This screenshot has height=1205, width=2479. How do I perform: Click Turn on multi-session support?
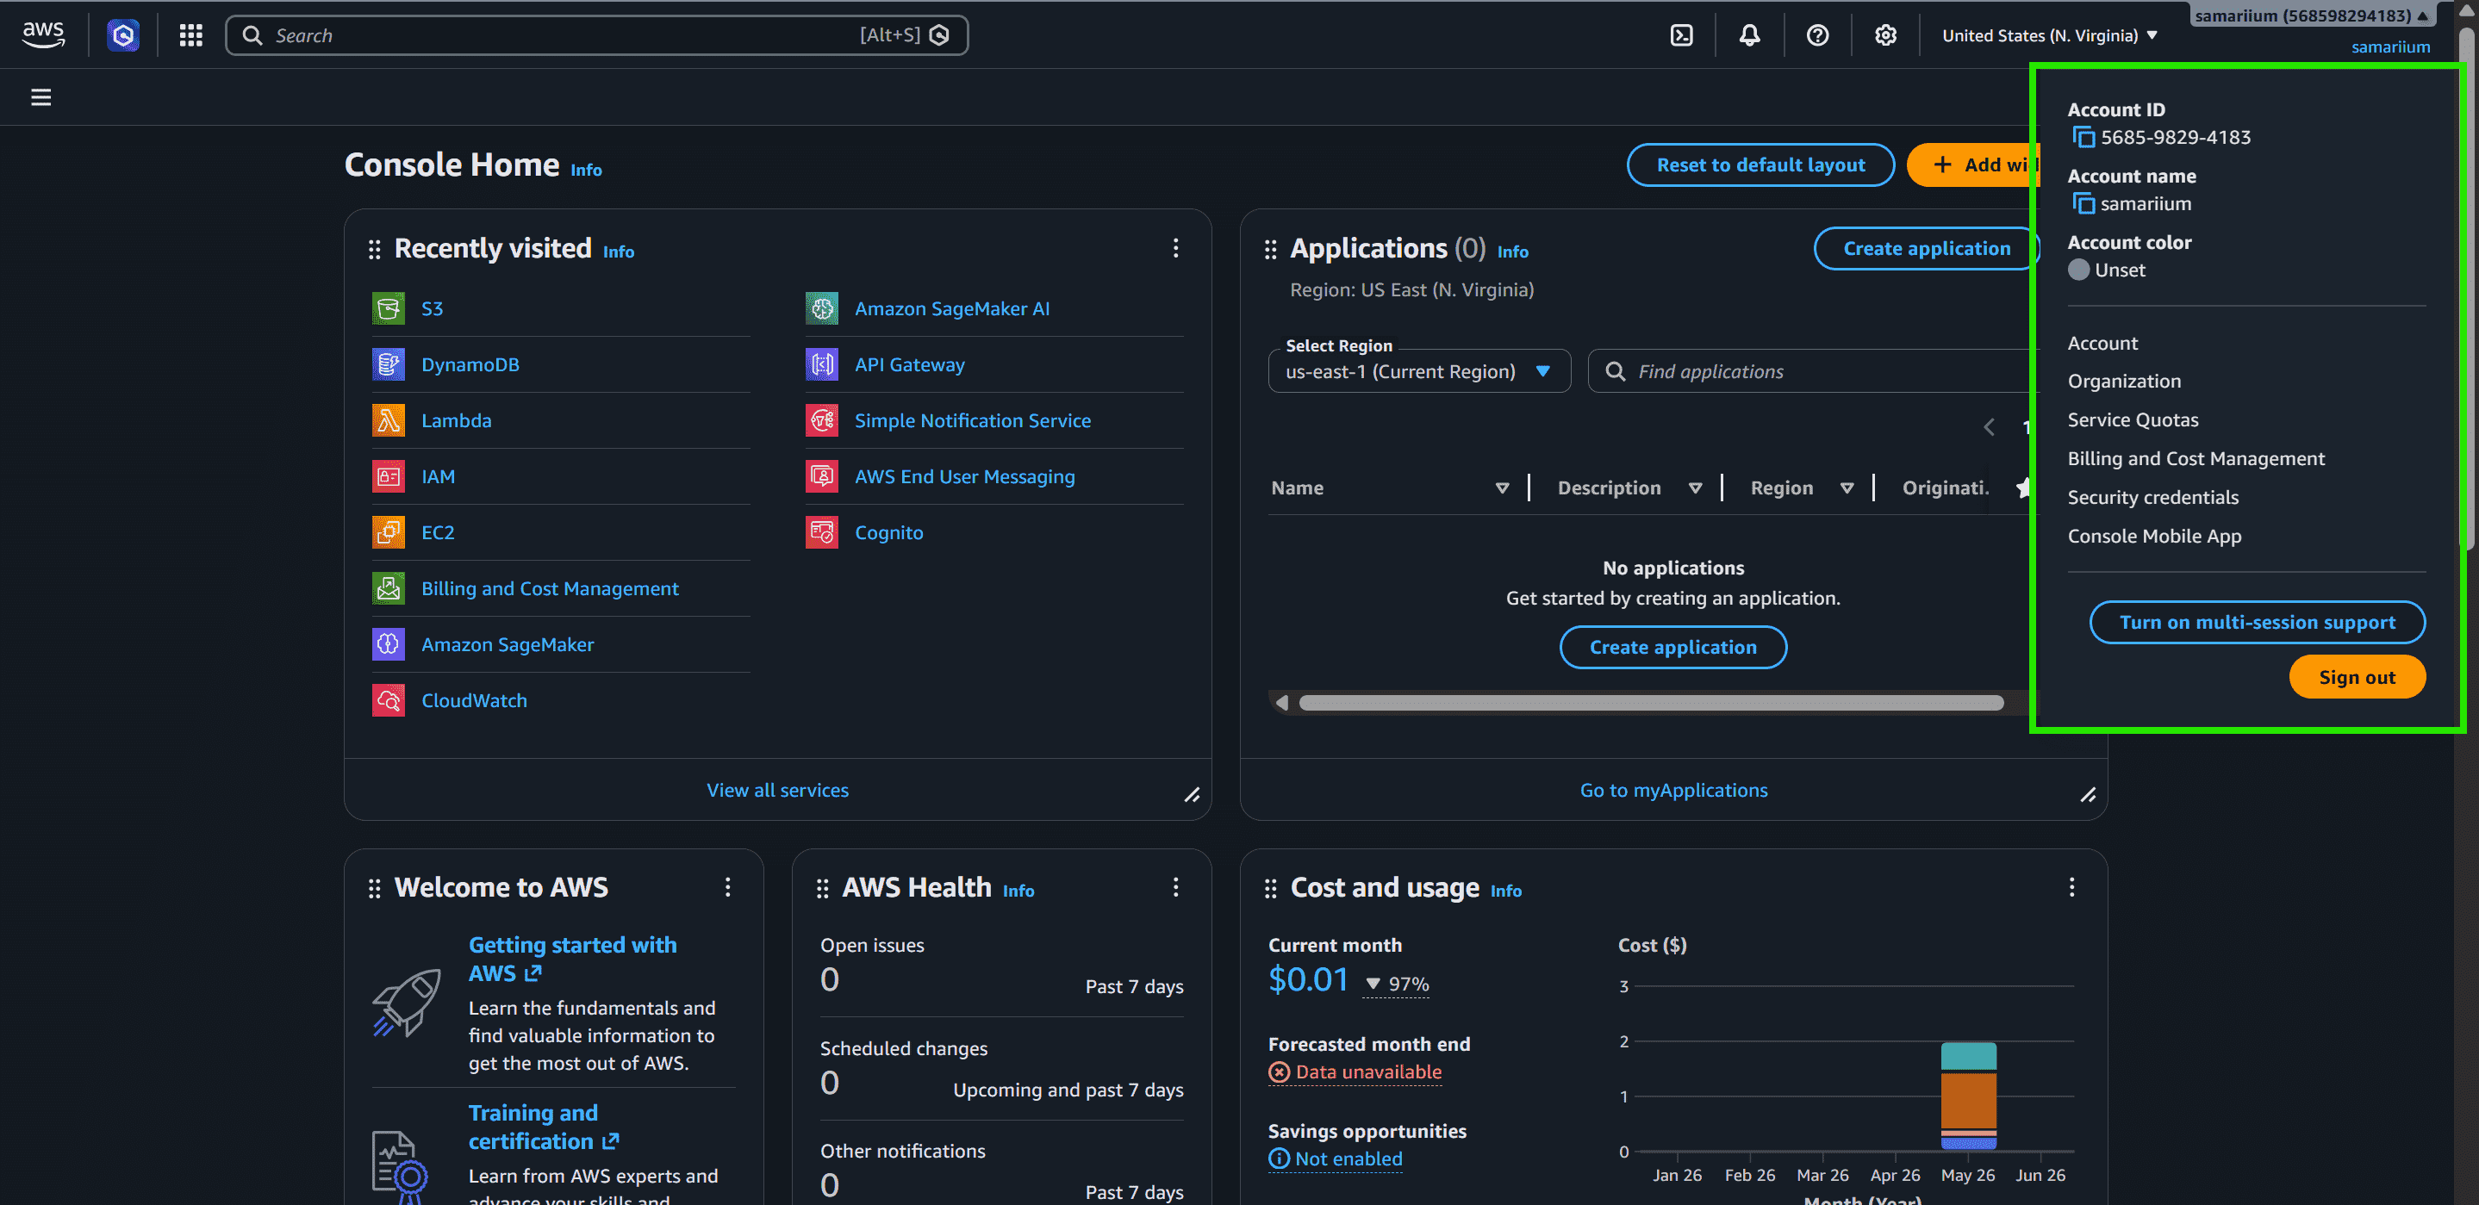pyautogui.click(x=2257, y=622)
